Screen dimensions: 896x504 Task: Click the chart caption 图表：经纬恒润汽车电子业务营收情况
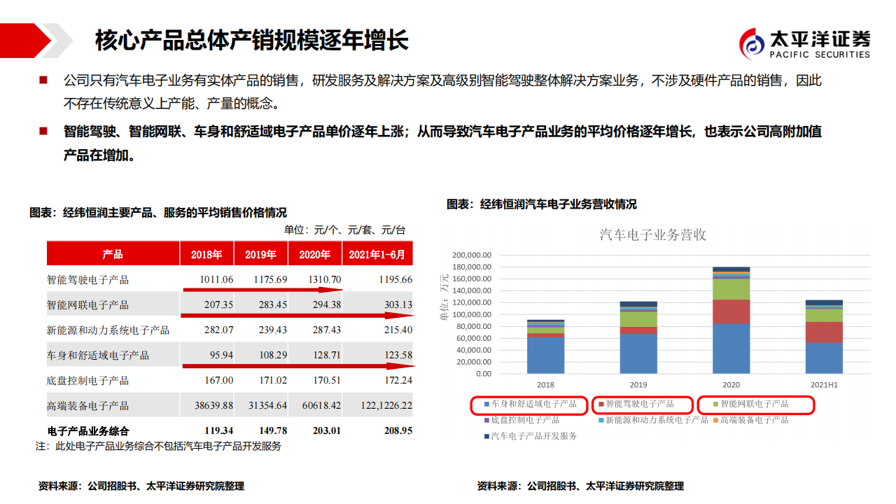click(542, 204)
